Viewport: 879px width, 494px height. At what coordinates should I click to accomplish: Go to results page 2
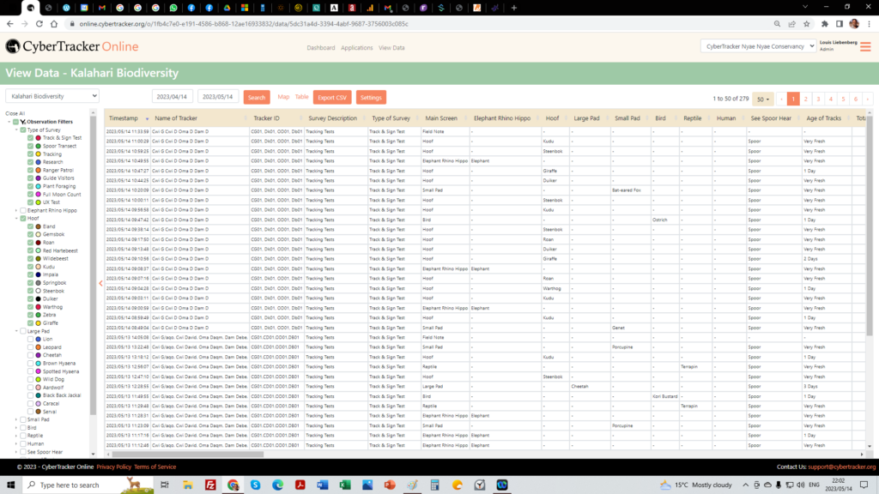click(805, 99)
